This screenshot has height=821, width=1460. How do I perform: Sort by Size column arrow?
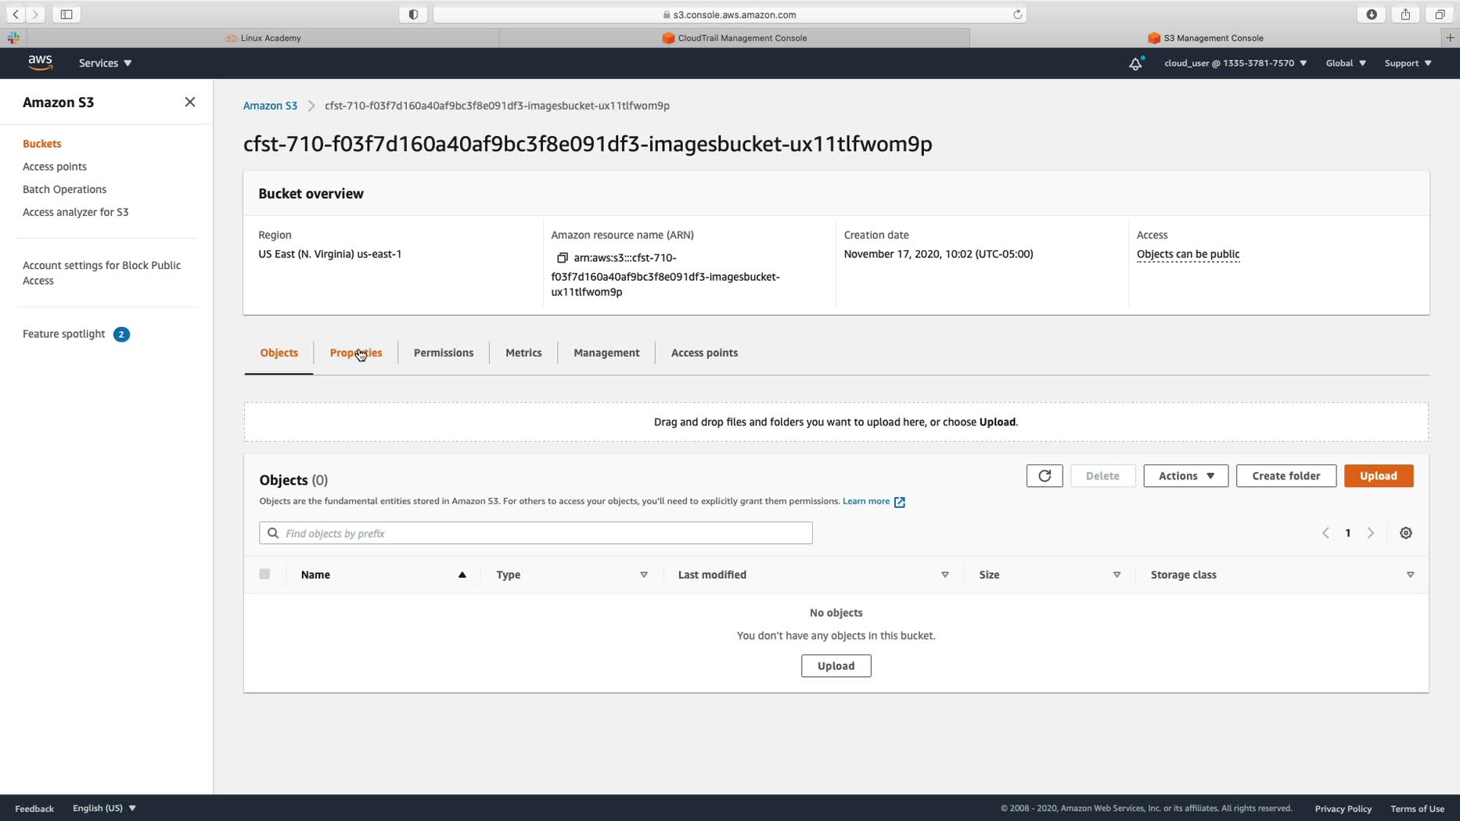pos(1117,575)
